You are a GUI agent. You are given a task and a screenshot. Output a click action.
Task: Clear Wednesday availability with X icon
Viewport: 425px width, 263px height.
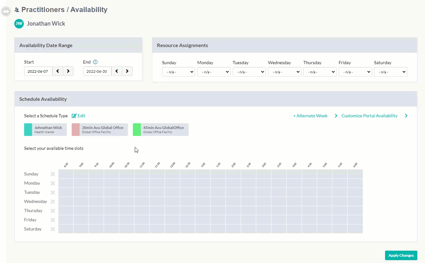tap(53, 201)
